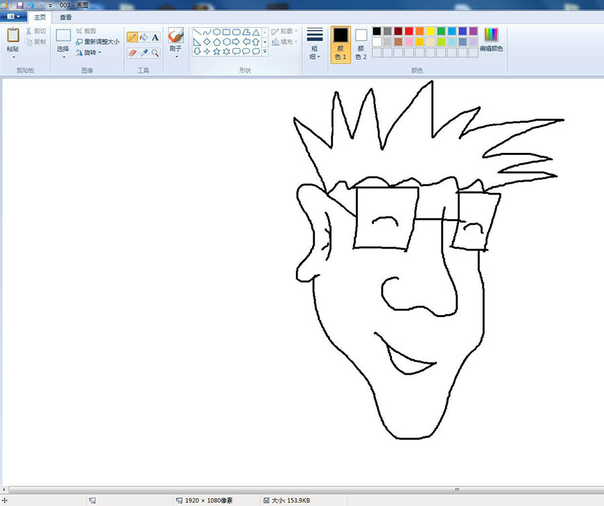The image size is (604, 506).
Task: Switch to the Home (主页) tab
Action: point(40,17)
